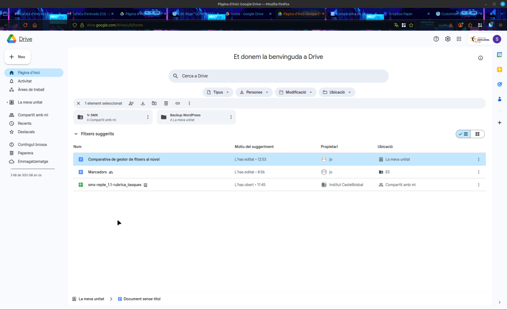Click the trash icon in selection toolbar

coord(166,103)
